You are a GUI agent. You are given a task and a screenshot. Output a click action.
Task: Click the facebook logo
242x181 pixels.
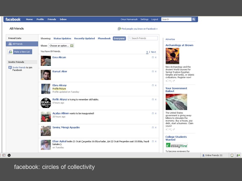13,19
